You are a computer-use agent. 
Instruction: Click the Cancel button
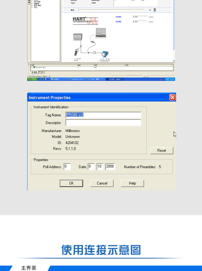pos(102,183)
